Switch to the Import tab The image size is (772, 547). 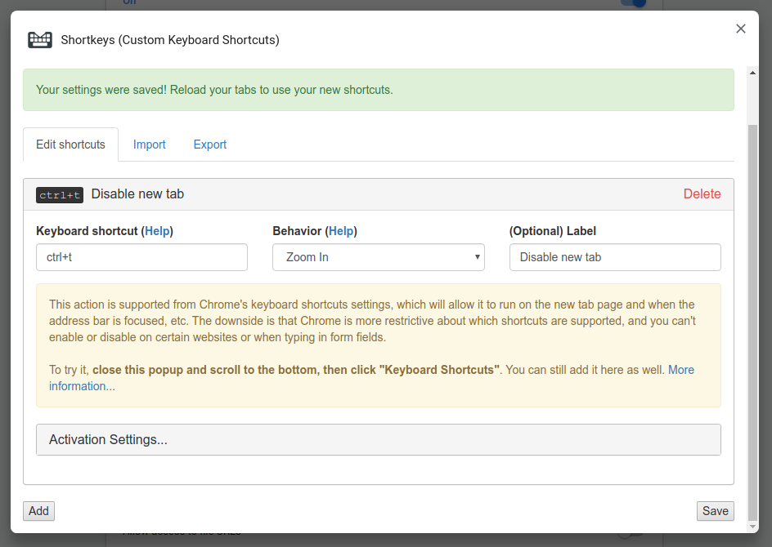pos(149,145)
